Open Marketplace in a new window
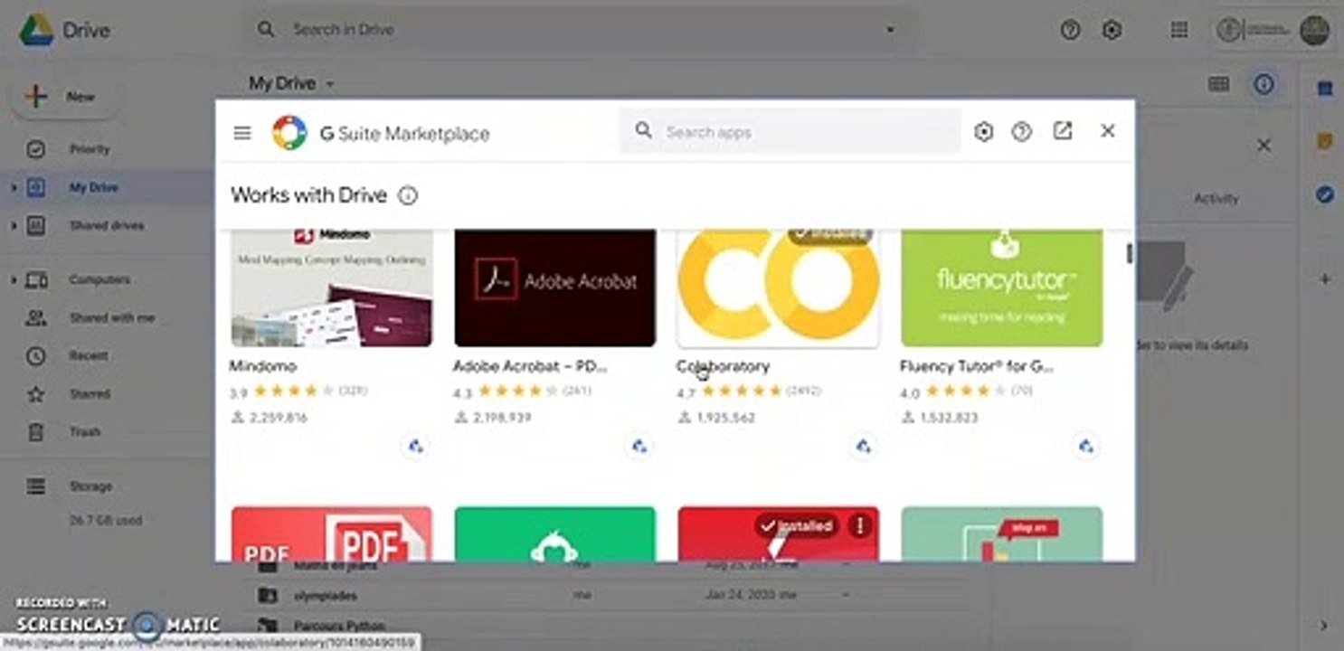 point(1063,131)
